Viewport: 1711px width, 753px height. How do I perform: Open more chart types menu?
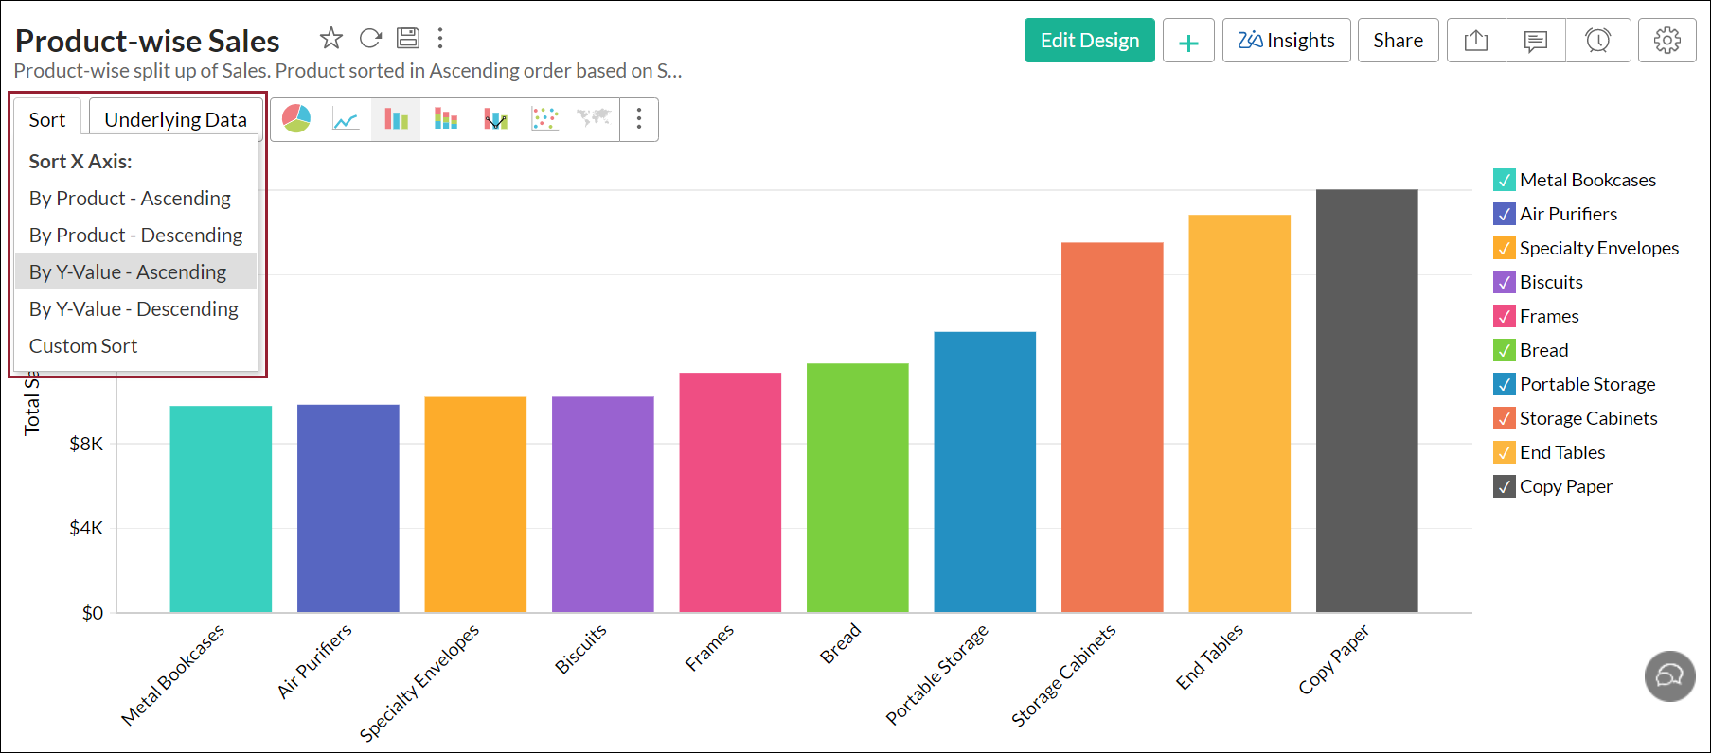(x=639, y=119)
